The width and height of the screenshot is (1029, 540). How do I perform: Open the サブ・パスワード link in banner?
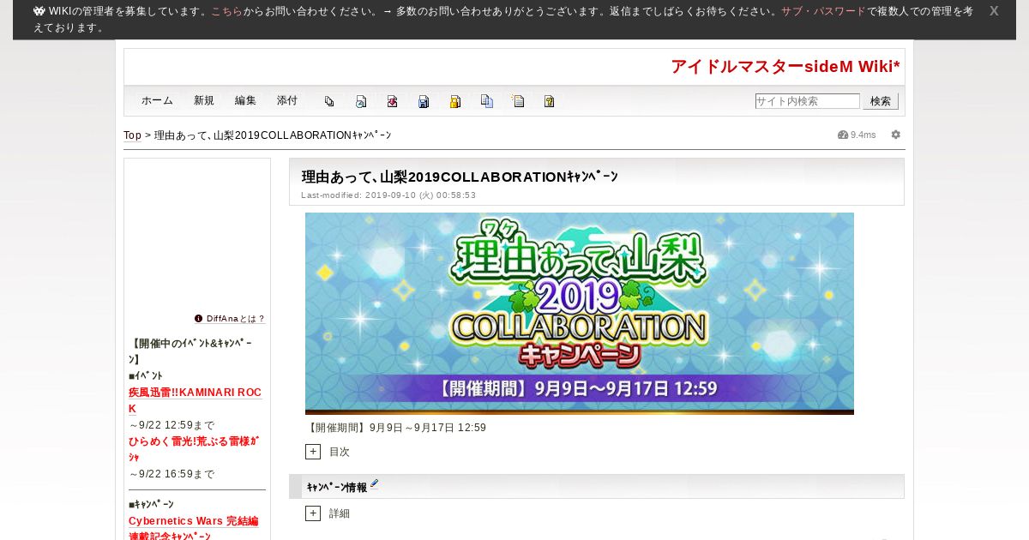tap(823, 12)
